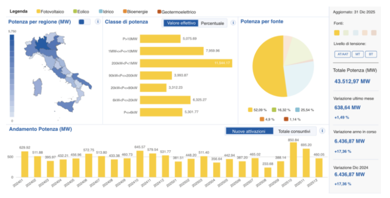Screen dimensions: 390x198
Task: Click the 16,32 % pie legend item
Action: (281, 109)
